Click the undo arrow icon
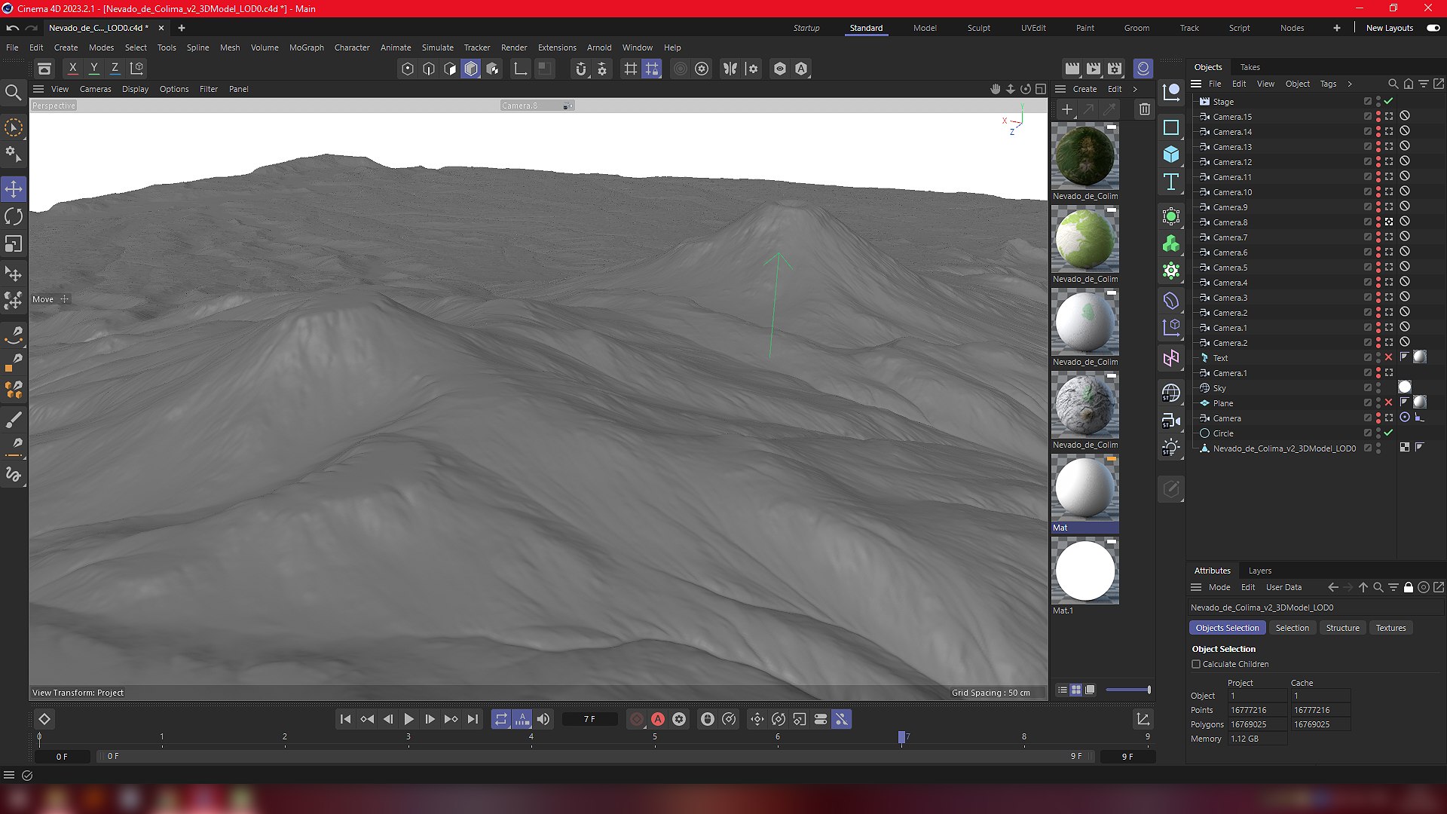 tap(13, 28)
